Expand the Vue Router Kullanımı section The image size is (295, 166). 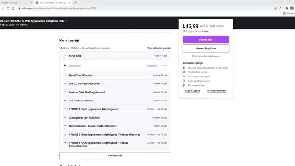tap(115, 101)
